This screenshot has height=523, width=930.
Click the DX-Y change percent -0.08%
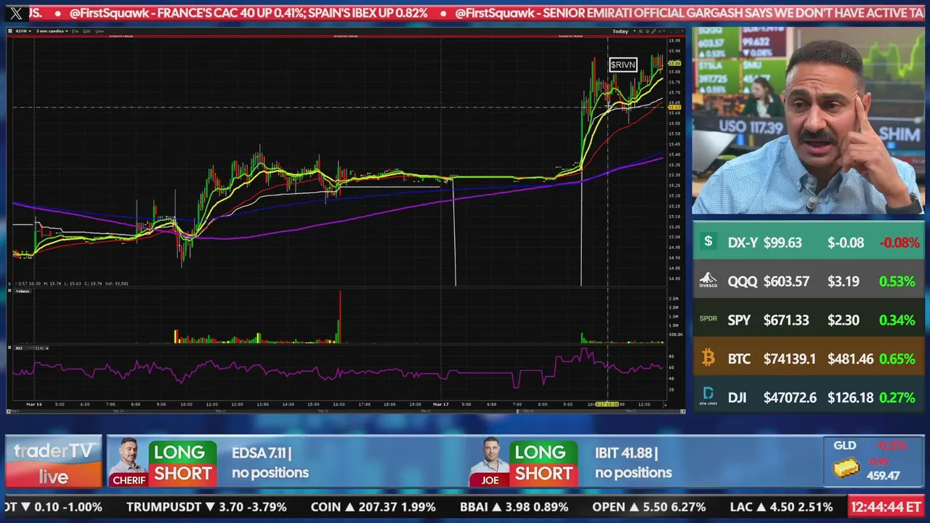899,243
